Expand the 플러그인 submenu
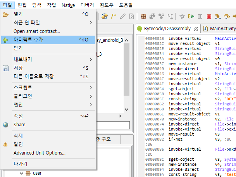 (x=48, y=96)
